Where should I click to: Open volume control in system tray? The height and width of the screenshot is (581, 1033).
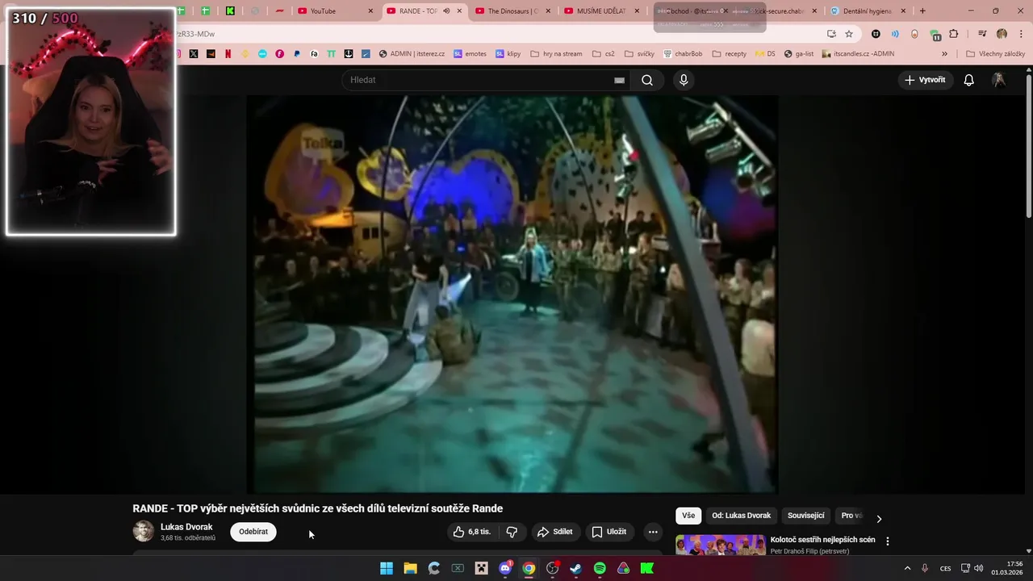point(979,568)
